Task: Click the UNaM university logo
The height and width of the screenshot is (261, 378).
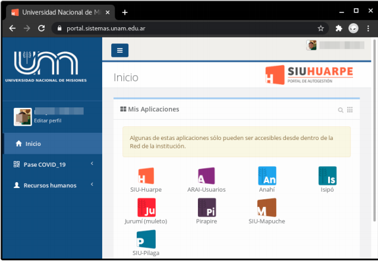Action: [46, 67]
